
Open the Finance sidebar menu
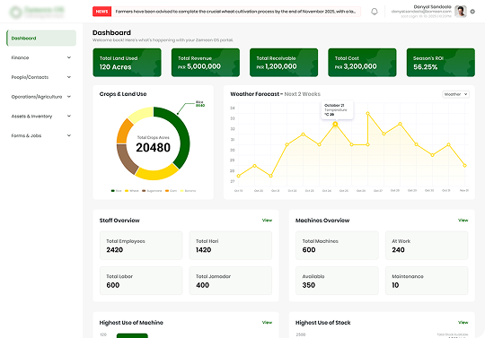[41, 57]
